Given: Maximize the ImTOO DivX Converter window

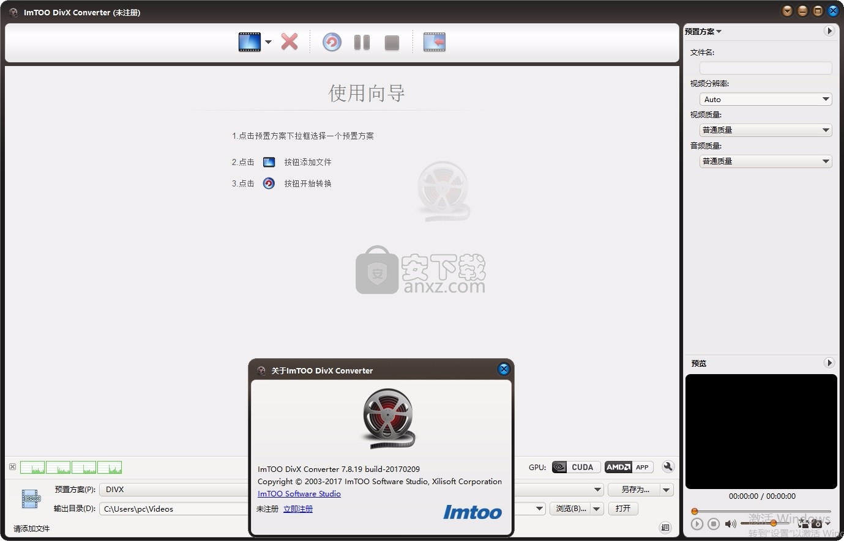Looking at the screenshot, I should [818, 11].
